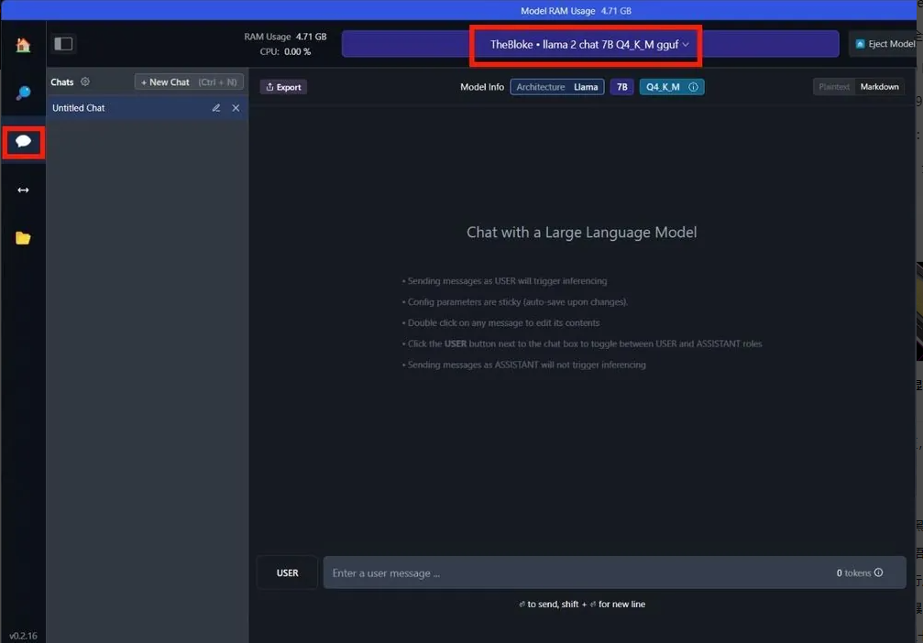Switch message rendering to Plaintext
This screenshot has width=923, height=643.
coord(834,87)
